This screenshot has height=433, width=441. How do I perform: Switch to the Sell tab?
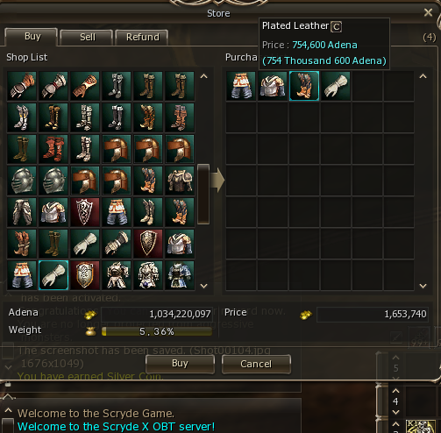point(87,38)
